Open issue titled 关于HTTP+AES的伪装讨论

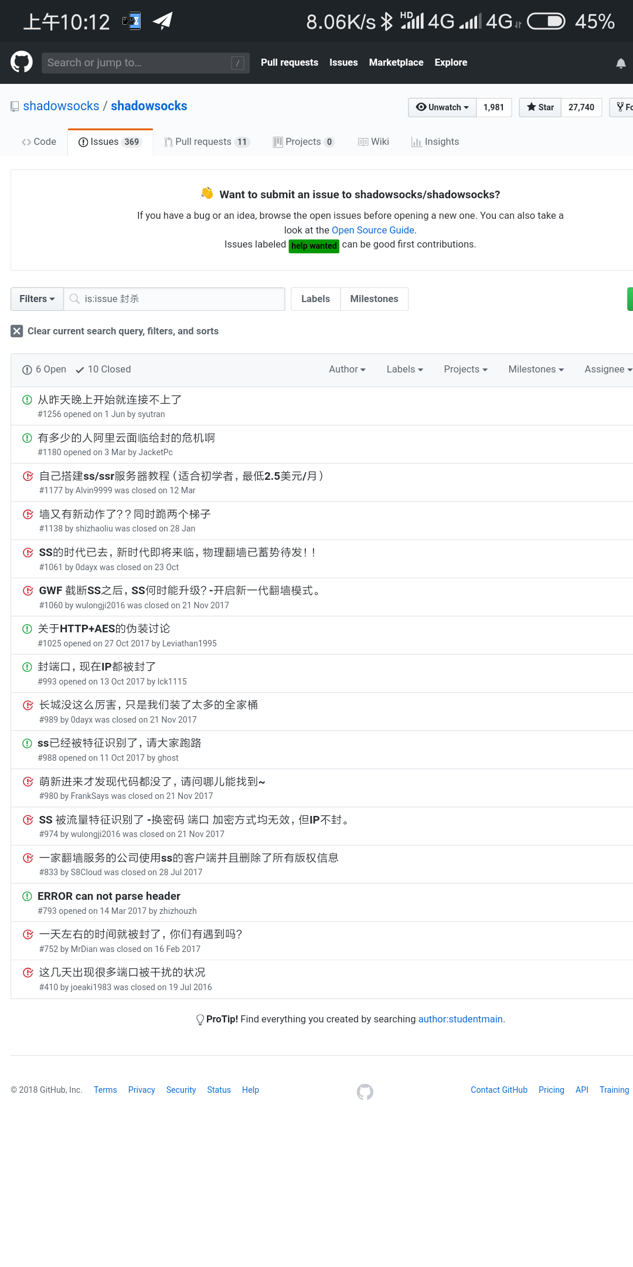tap(104, 629)
